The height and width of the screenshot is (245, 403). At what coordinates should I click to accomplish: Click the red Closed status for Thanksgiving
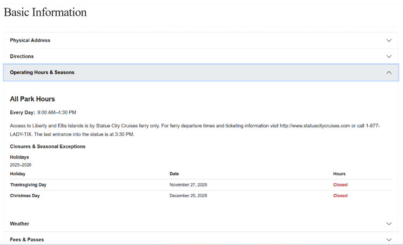340,185
